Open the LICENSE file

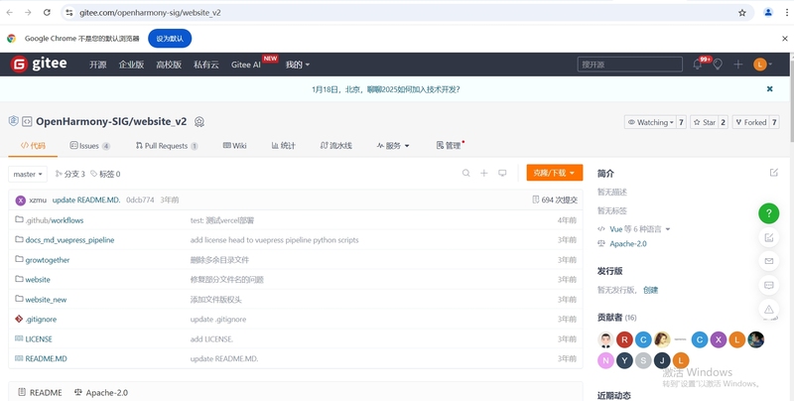pyautogui.click(x=39, y=338)
